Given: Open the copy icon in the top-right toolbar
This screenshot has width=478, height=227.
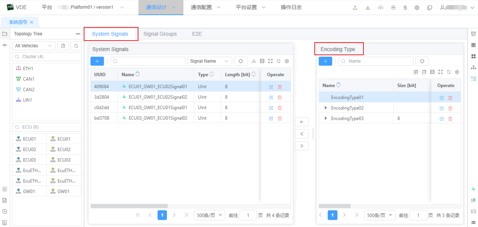Looking at the screenshot, I should click(430, 7).
